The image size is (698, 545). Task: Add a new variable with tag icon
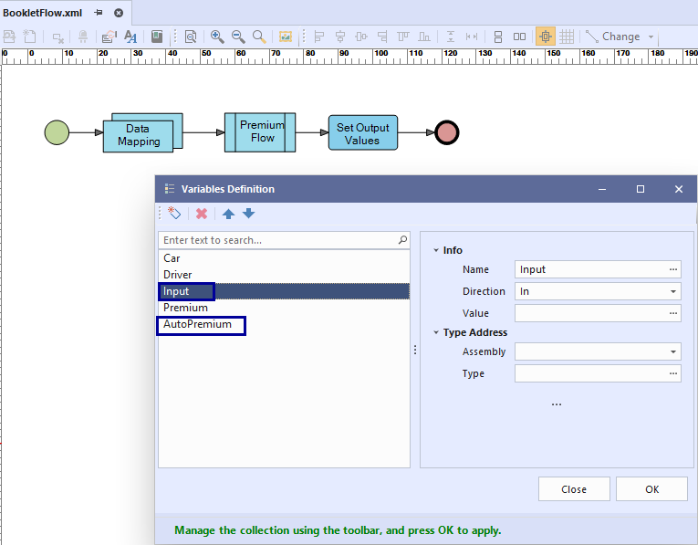tap(174, 214)
